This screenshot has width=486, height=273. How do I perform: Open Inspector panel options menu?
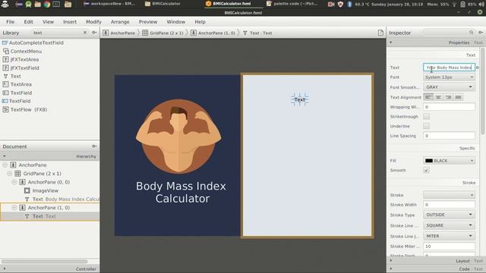point(481,32)
